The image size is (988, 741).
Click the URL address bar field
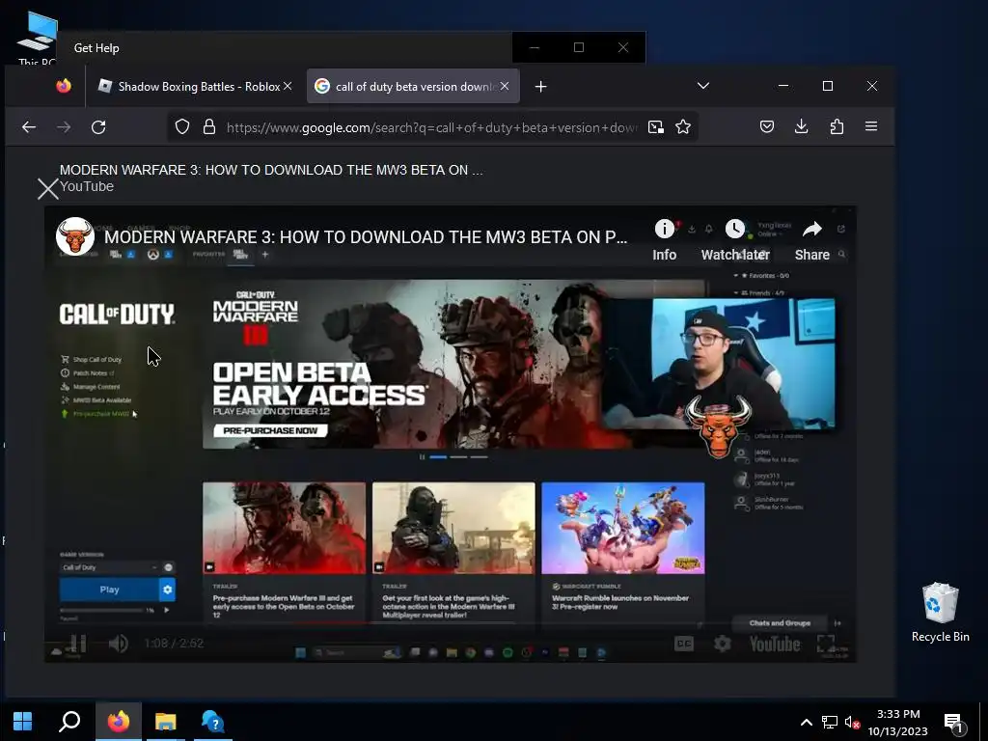point(431,127)
